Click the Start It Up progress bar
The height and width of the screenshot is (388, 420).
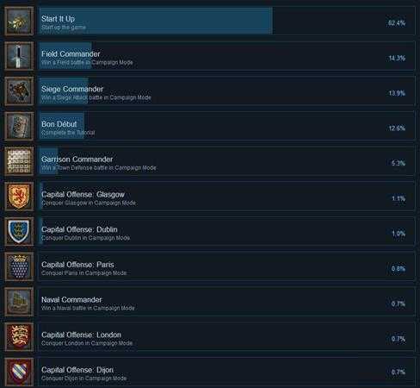click(x=156, y=21)
